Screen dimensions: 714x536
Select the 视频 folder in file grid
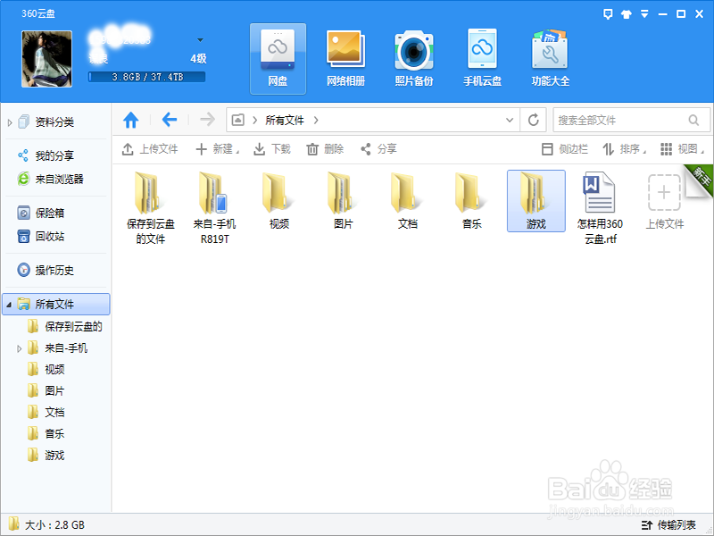(278, 200)
